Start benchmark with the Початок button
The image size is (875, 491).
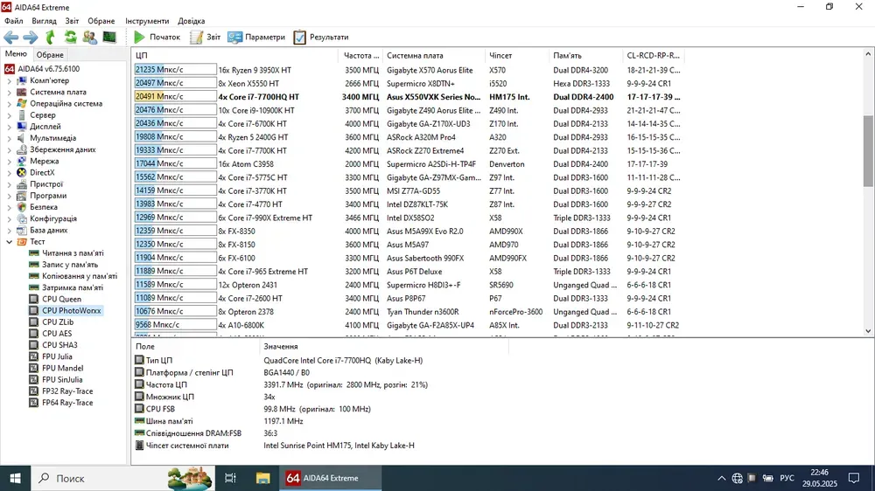click(x=157, y=38)
